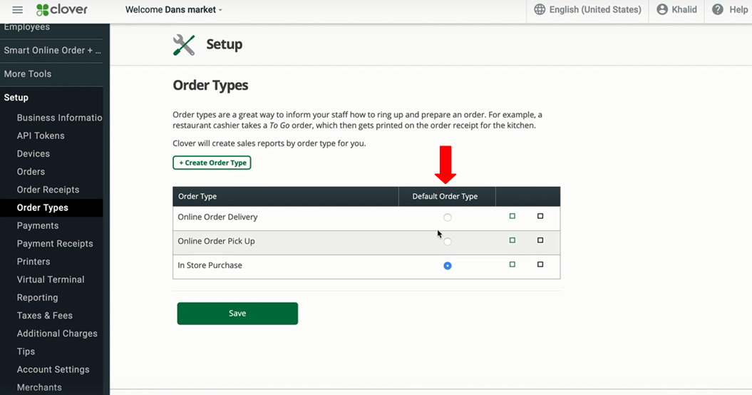Select Order Types in sidebar
752x395 pixels.
coord(51,207)
